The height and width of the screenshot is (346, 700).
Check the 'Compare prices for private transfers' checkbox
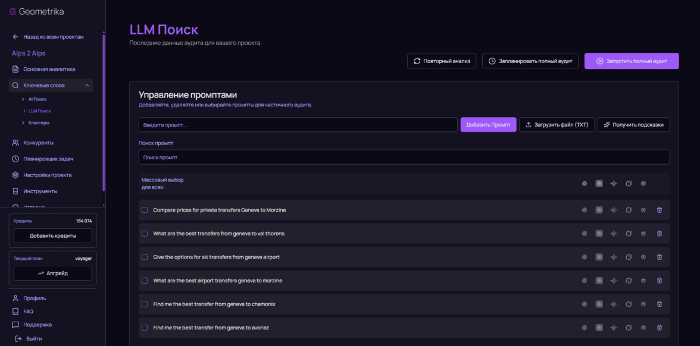coord(145,210)
